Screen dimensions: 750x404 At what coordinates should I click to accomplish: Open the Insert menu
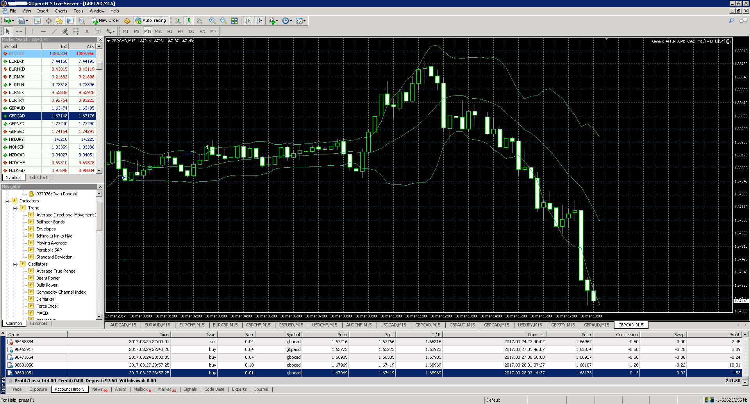43,11
